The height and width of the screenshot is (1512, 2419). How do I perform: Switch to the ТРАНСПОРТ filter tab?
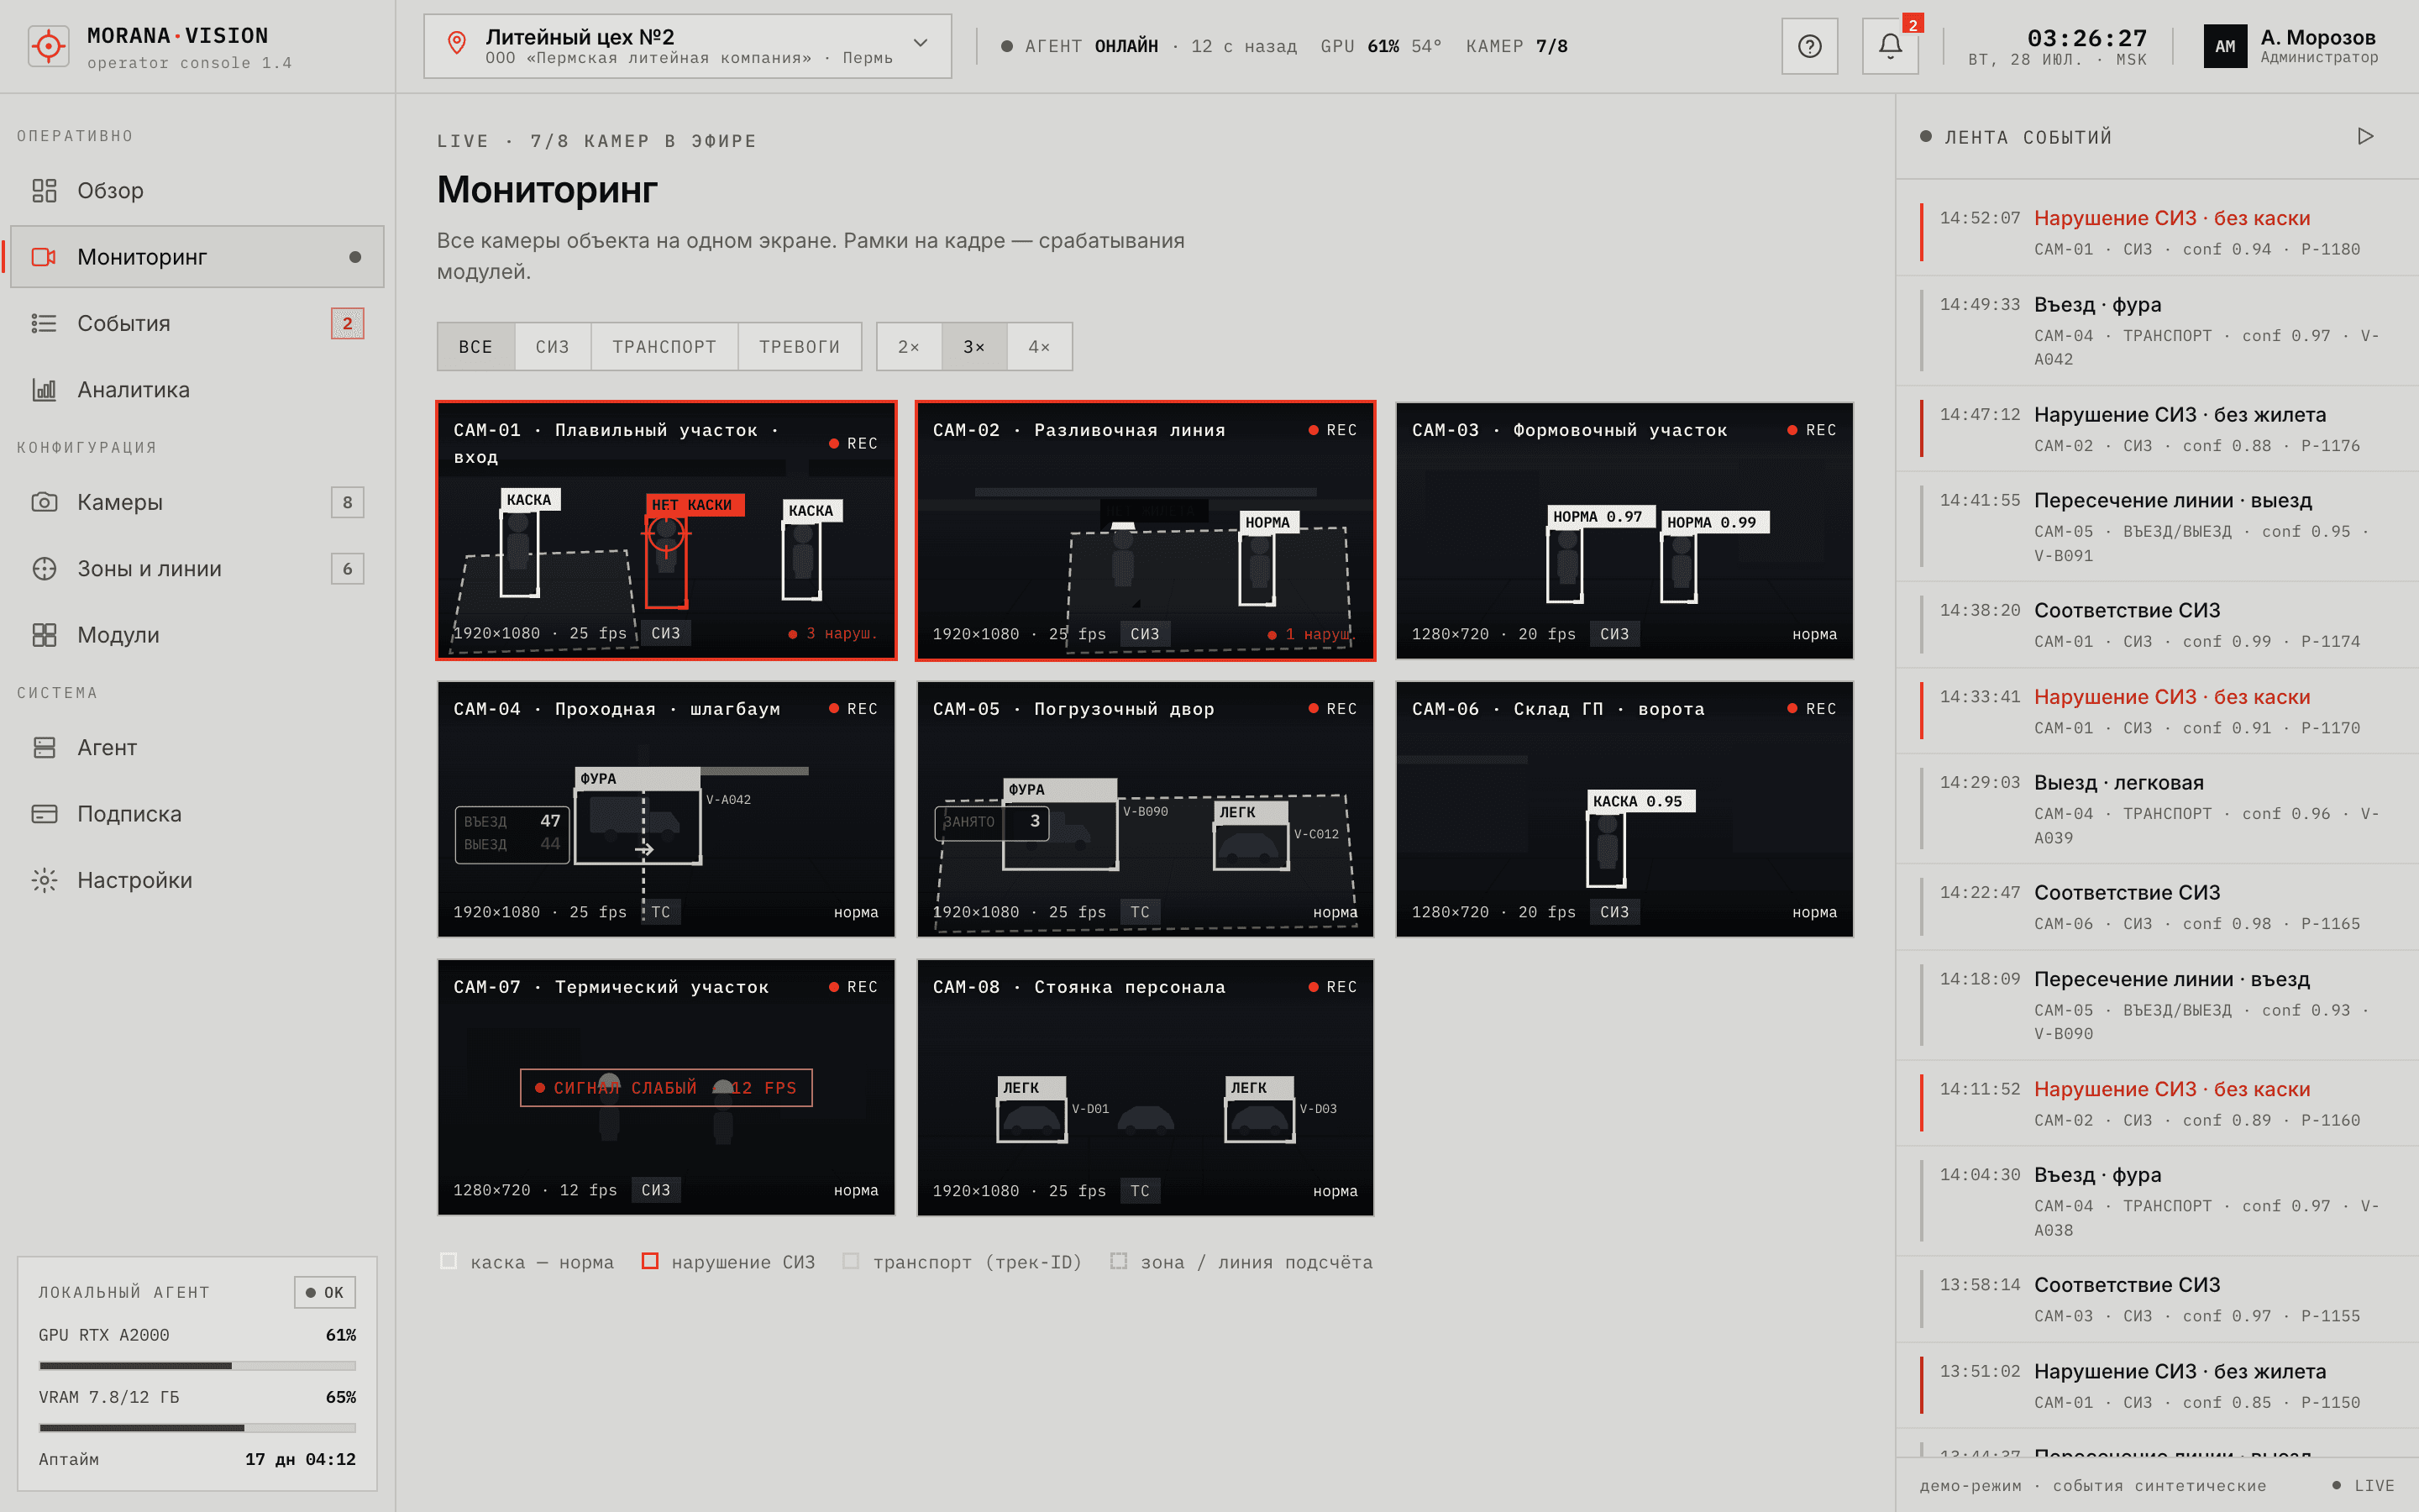coord(664,346)
